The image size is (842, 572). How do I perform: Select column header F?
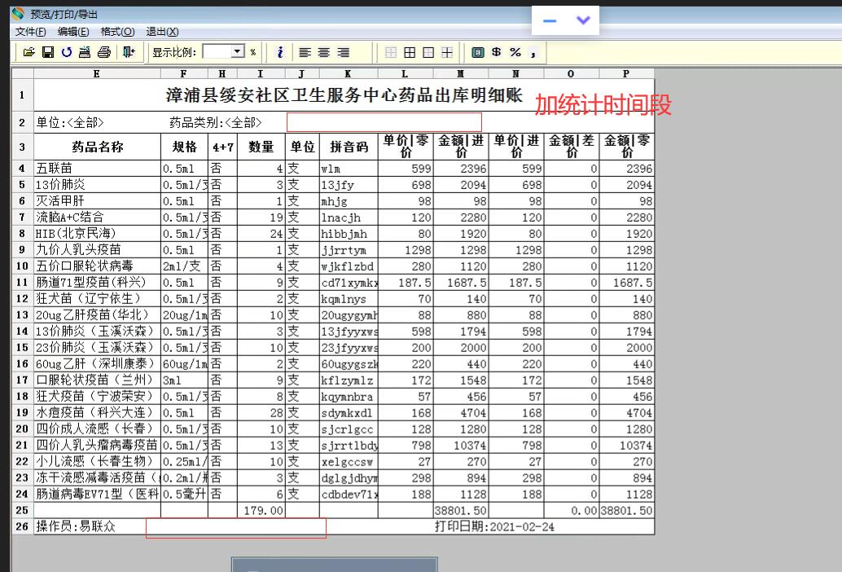[x=184, y=73]
